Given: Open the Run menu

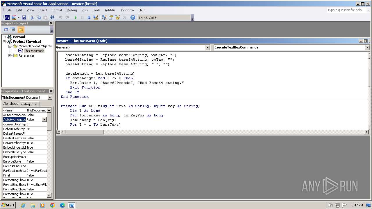Looking at the screenshot, I should pyautogui.click(x=85, y=10).
